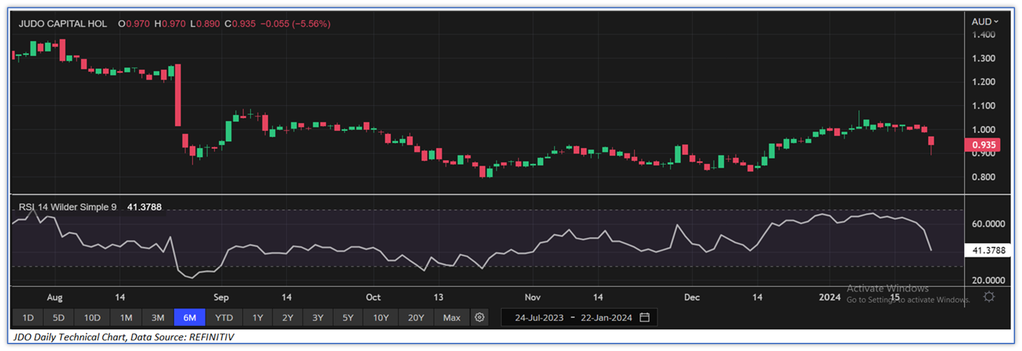Select the 20Y time range
The image size is (1022, 351).
pyautogui.click(x=415, y=318)
